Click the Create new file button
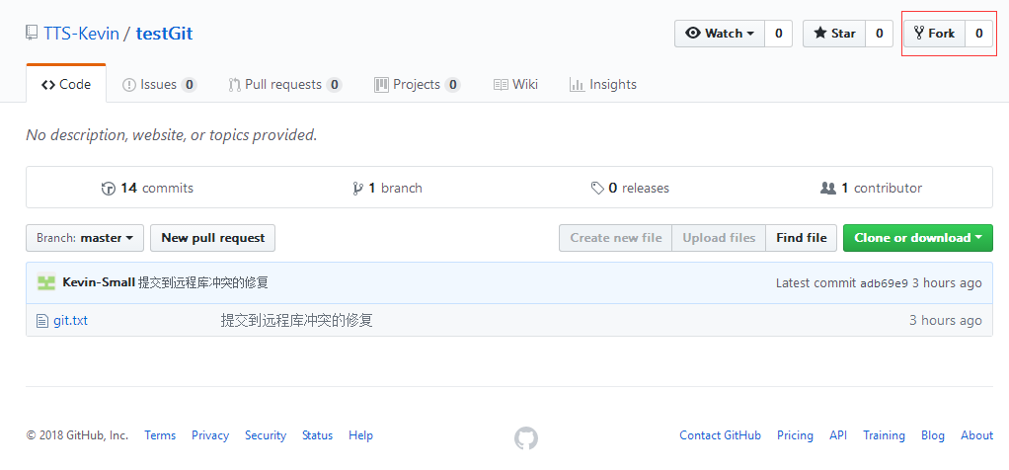Viewport: 1009px width, 470px height. coord(616,238)
